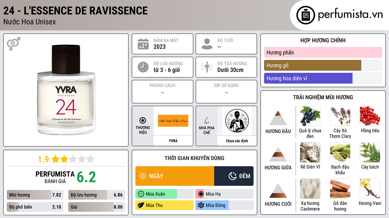Click the Hương cuối pyramid icon
The height and width of the screenshot is (218, 389).
click(278, 191)
